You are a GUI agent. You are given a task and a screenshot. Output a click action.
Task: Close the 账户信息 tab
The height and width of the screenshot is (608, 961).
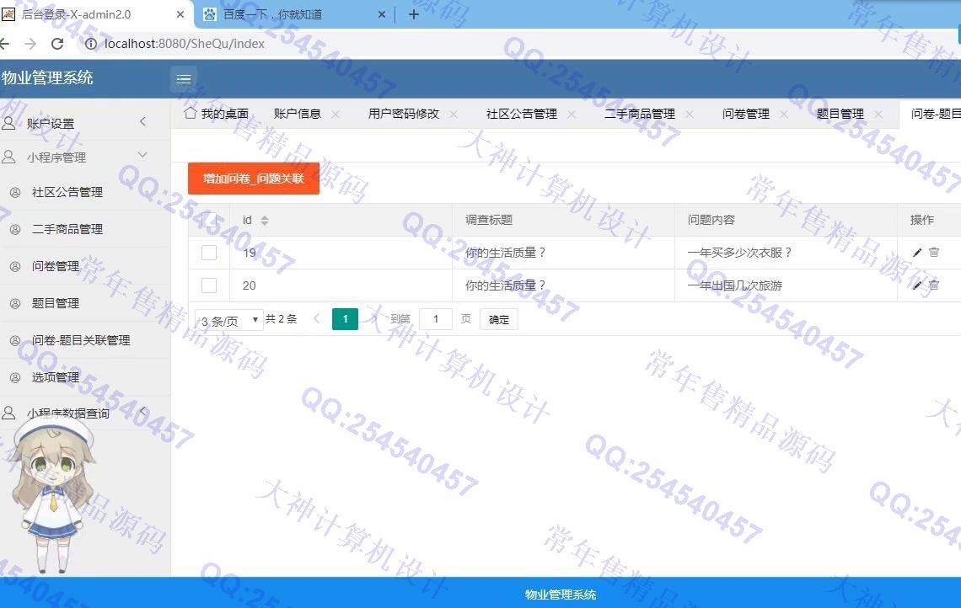coord(336,114)
